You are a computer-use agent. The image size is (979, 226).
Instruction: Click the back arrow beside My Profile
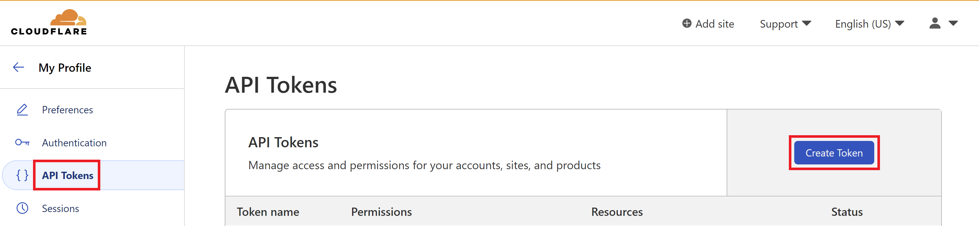(x=18, y=67)
